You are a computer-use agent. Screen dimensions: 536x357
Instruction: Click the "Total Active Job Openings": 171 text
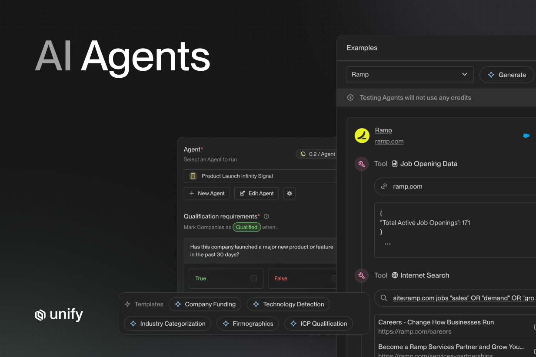[425, 223]
